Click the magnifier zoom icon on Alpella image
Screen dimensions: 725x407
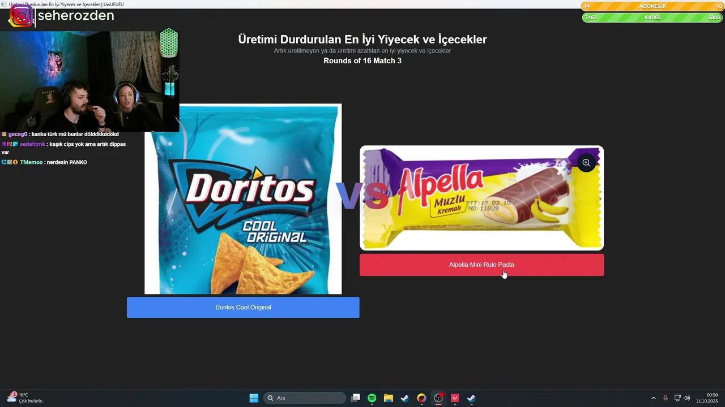click(586, 163)
